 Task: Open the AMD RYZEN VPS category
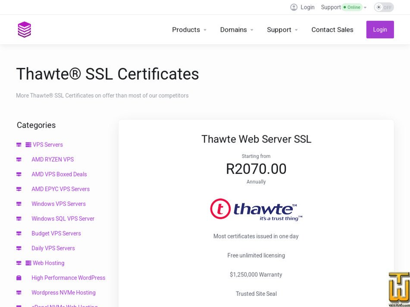[53, 159]
